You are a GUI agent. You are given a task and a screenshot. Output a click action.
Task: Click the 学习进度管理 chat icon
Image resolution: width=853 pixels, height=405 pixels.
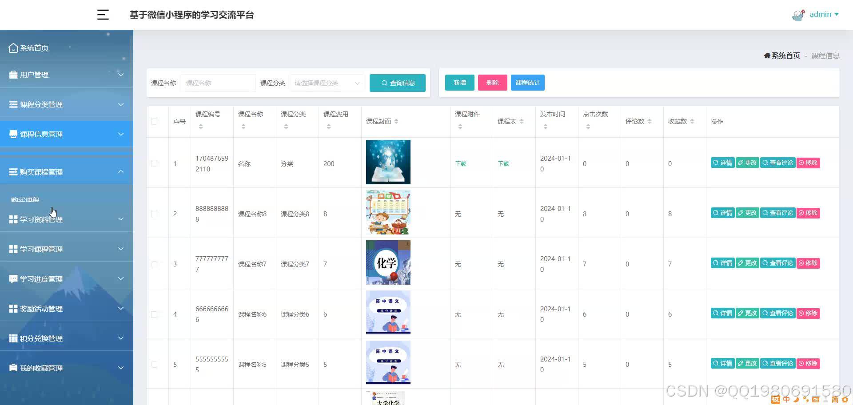click(x=13, y=279)
